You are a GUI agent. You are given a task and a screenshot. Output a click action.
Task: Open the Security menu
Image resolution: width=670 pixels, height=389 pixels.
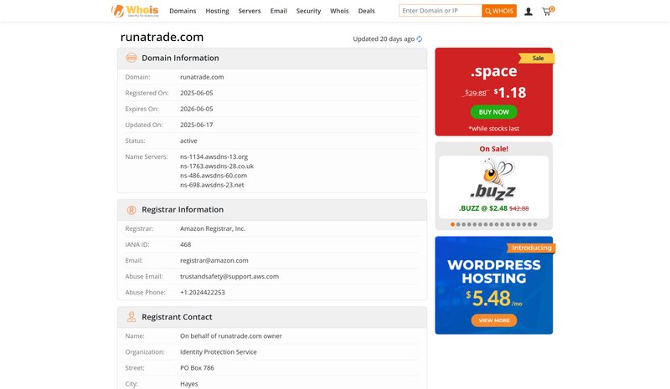pyautogui.click(x=308, y=11)
